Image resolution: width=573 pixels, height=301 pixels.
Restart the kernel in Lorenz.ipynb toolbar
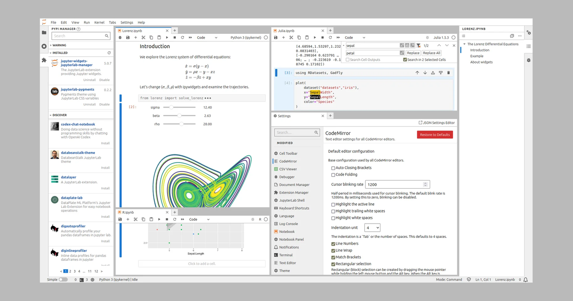[182, 37]
